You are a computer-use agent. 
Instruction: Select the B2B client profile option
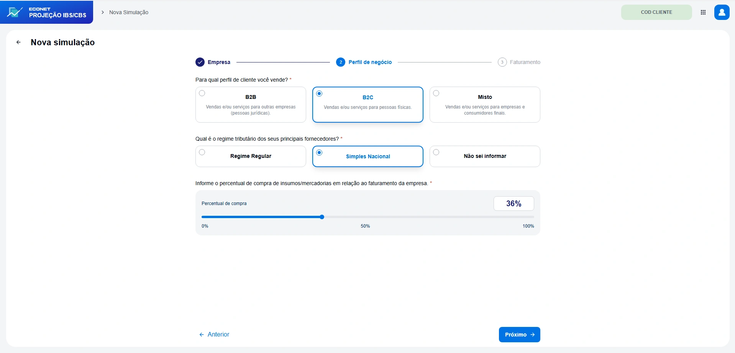[x=251, y=105]
